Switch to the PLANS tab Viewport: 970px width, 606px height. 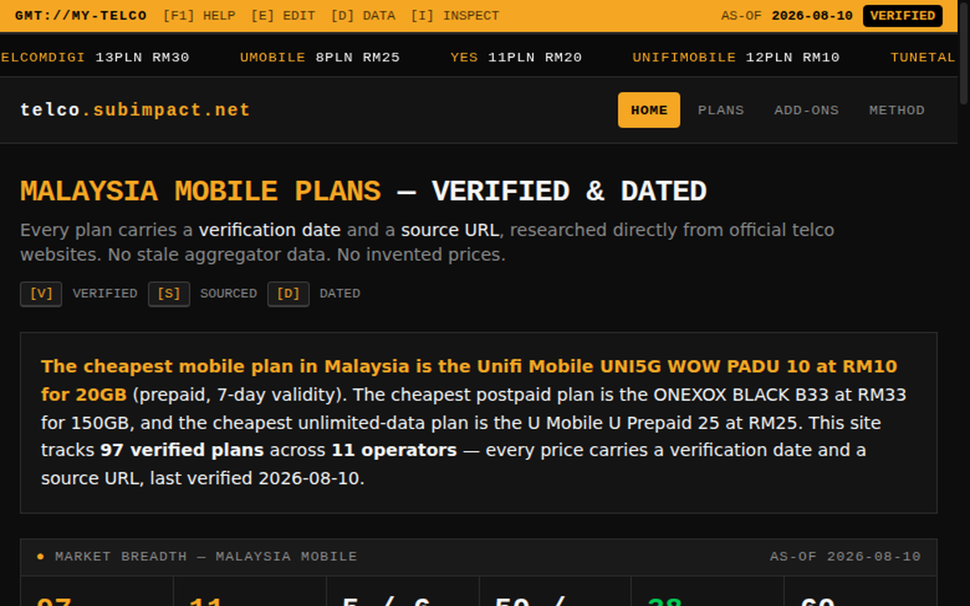click(721, 110)
